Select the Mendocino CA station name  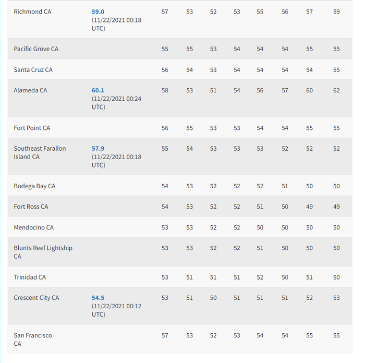coord(33,227)
